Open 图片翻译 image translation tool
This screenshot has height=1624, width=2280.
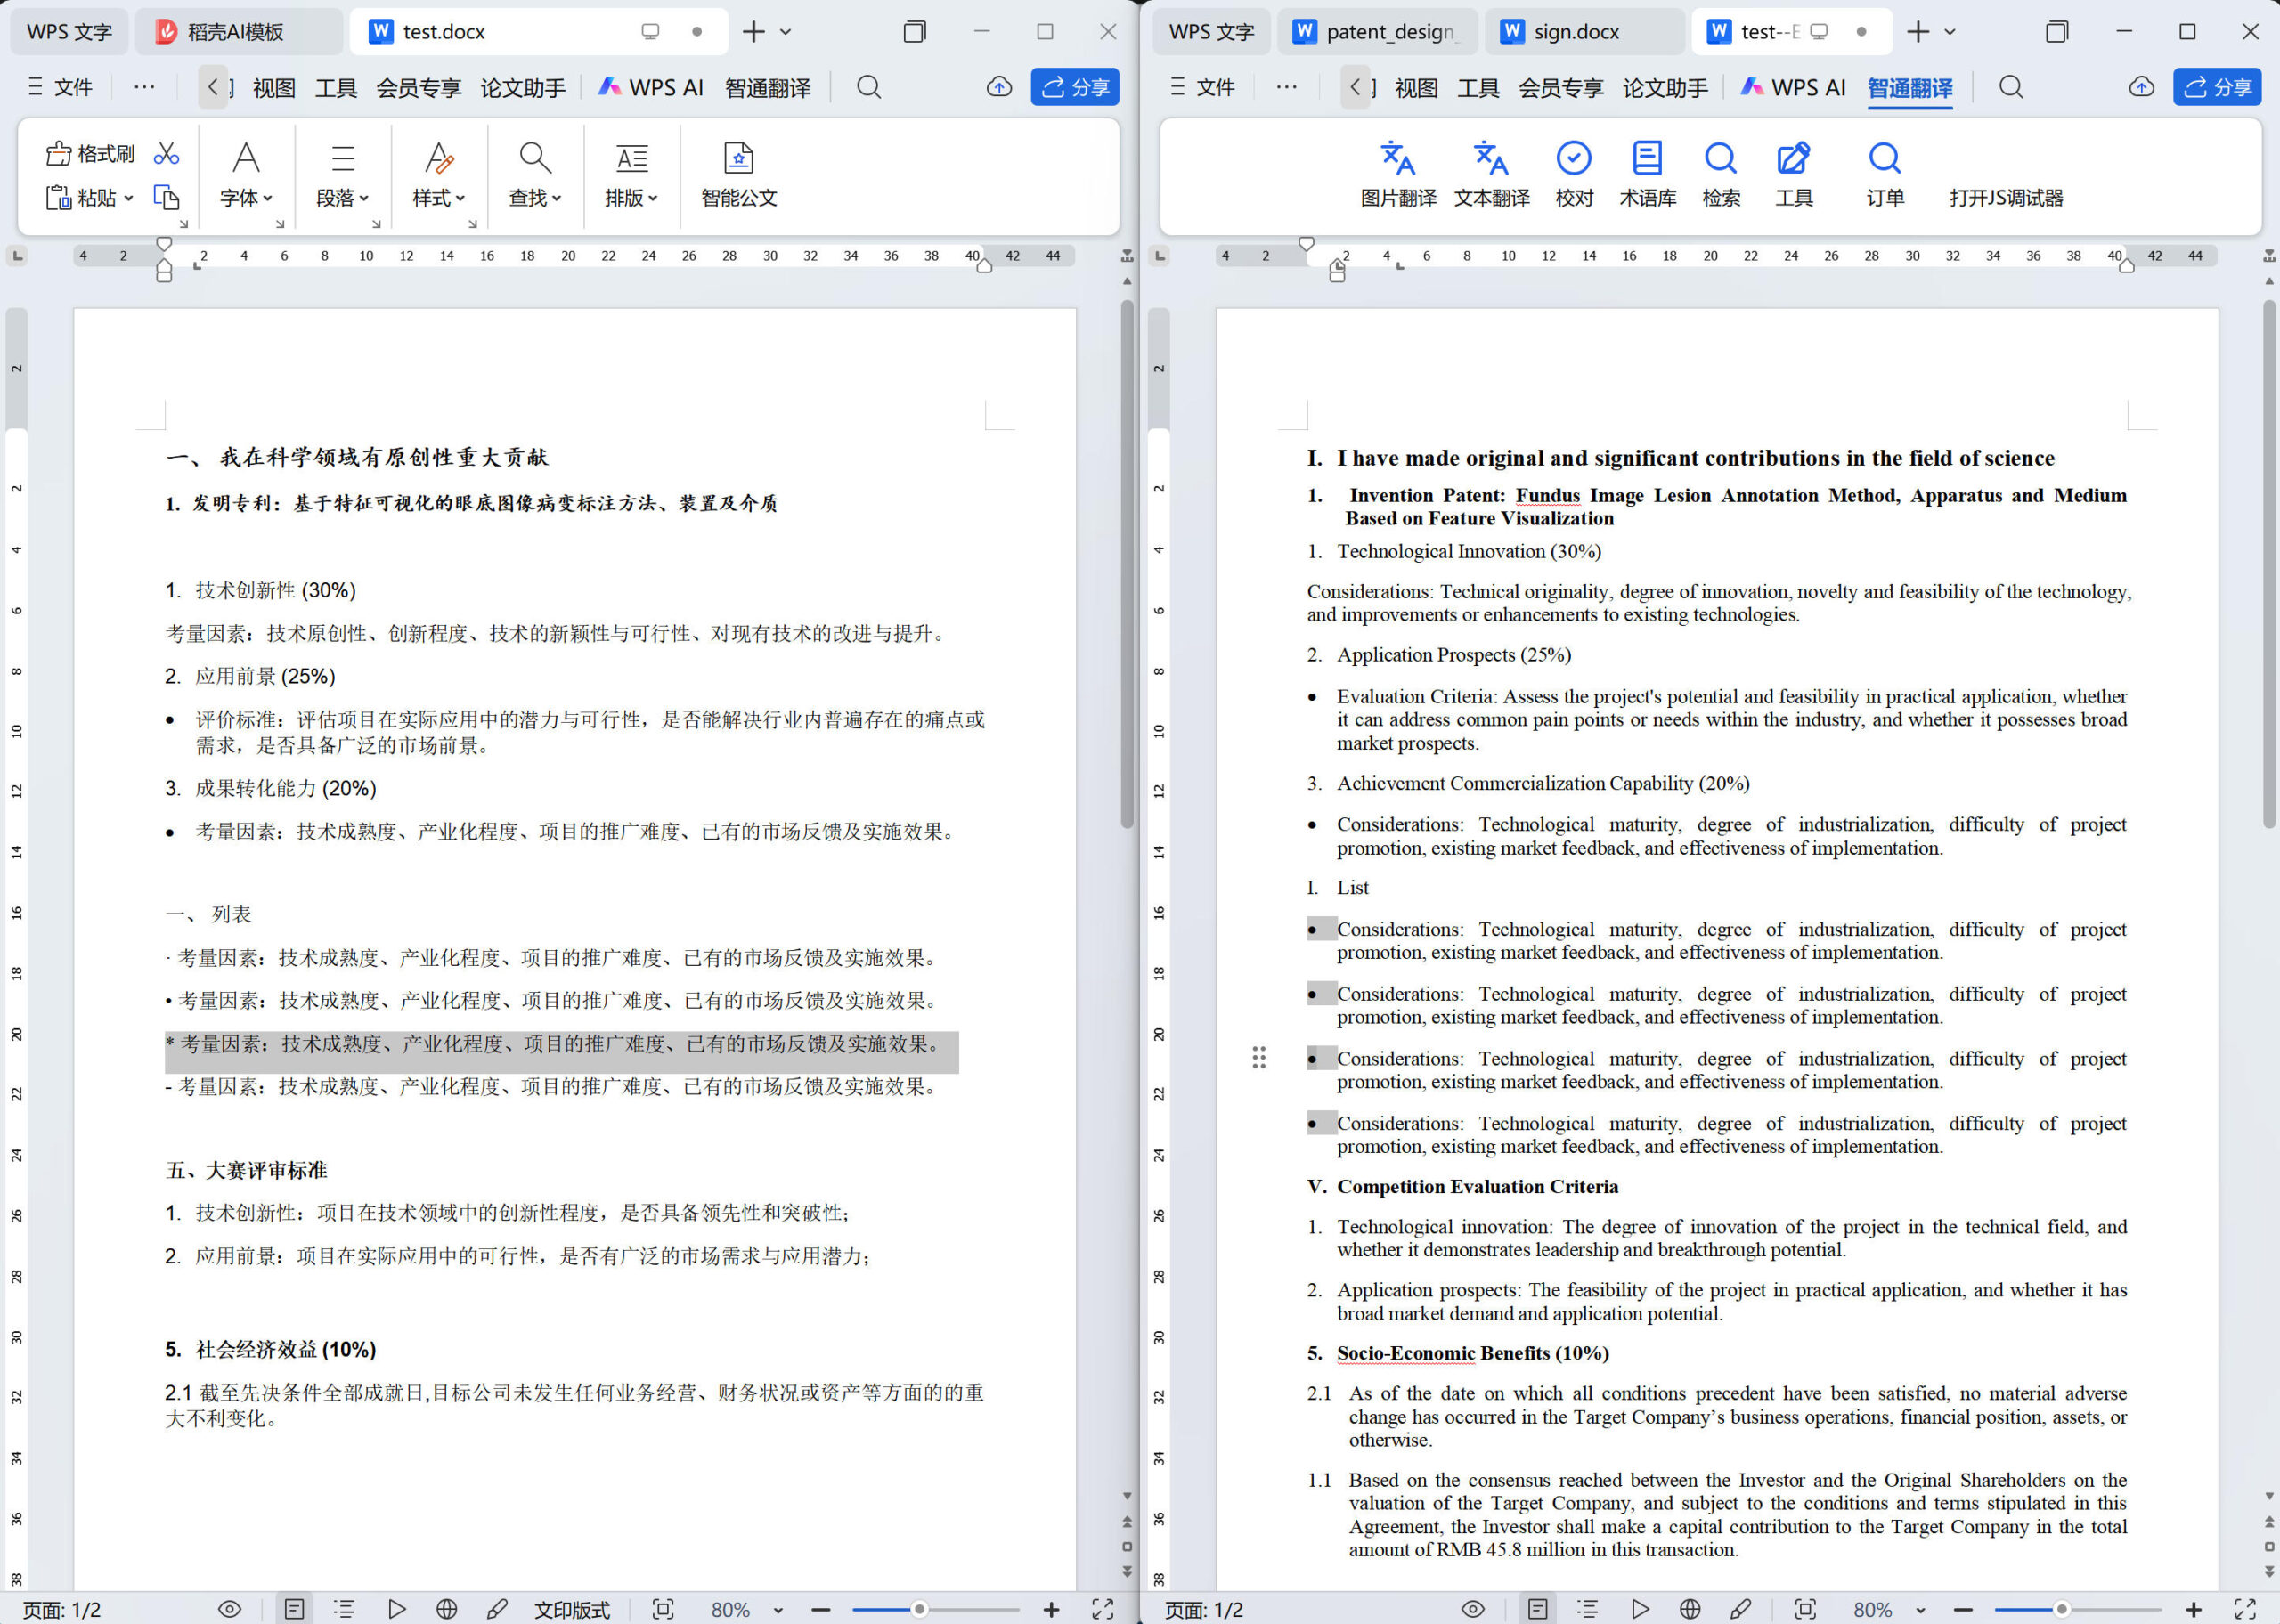pos(1398,174)
